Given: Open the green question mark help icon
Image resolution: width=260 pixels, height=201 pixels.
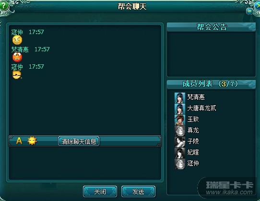Looking at the screenshot, I should pos(4,6).
